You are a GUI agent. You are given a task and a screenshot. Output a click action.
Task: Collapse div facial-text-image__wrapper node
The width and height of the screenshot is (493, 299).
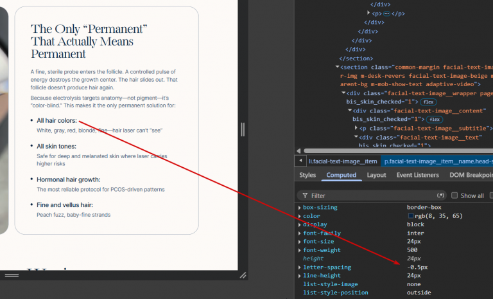point(343,93)
